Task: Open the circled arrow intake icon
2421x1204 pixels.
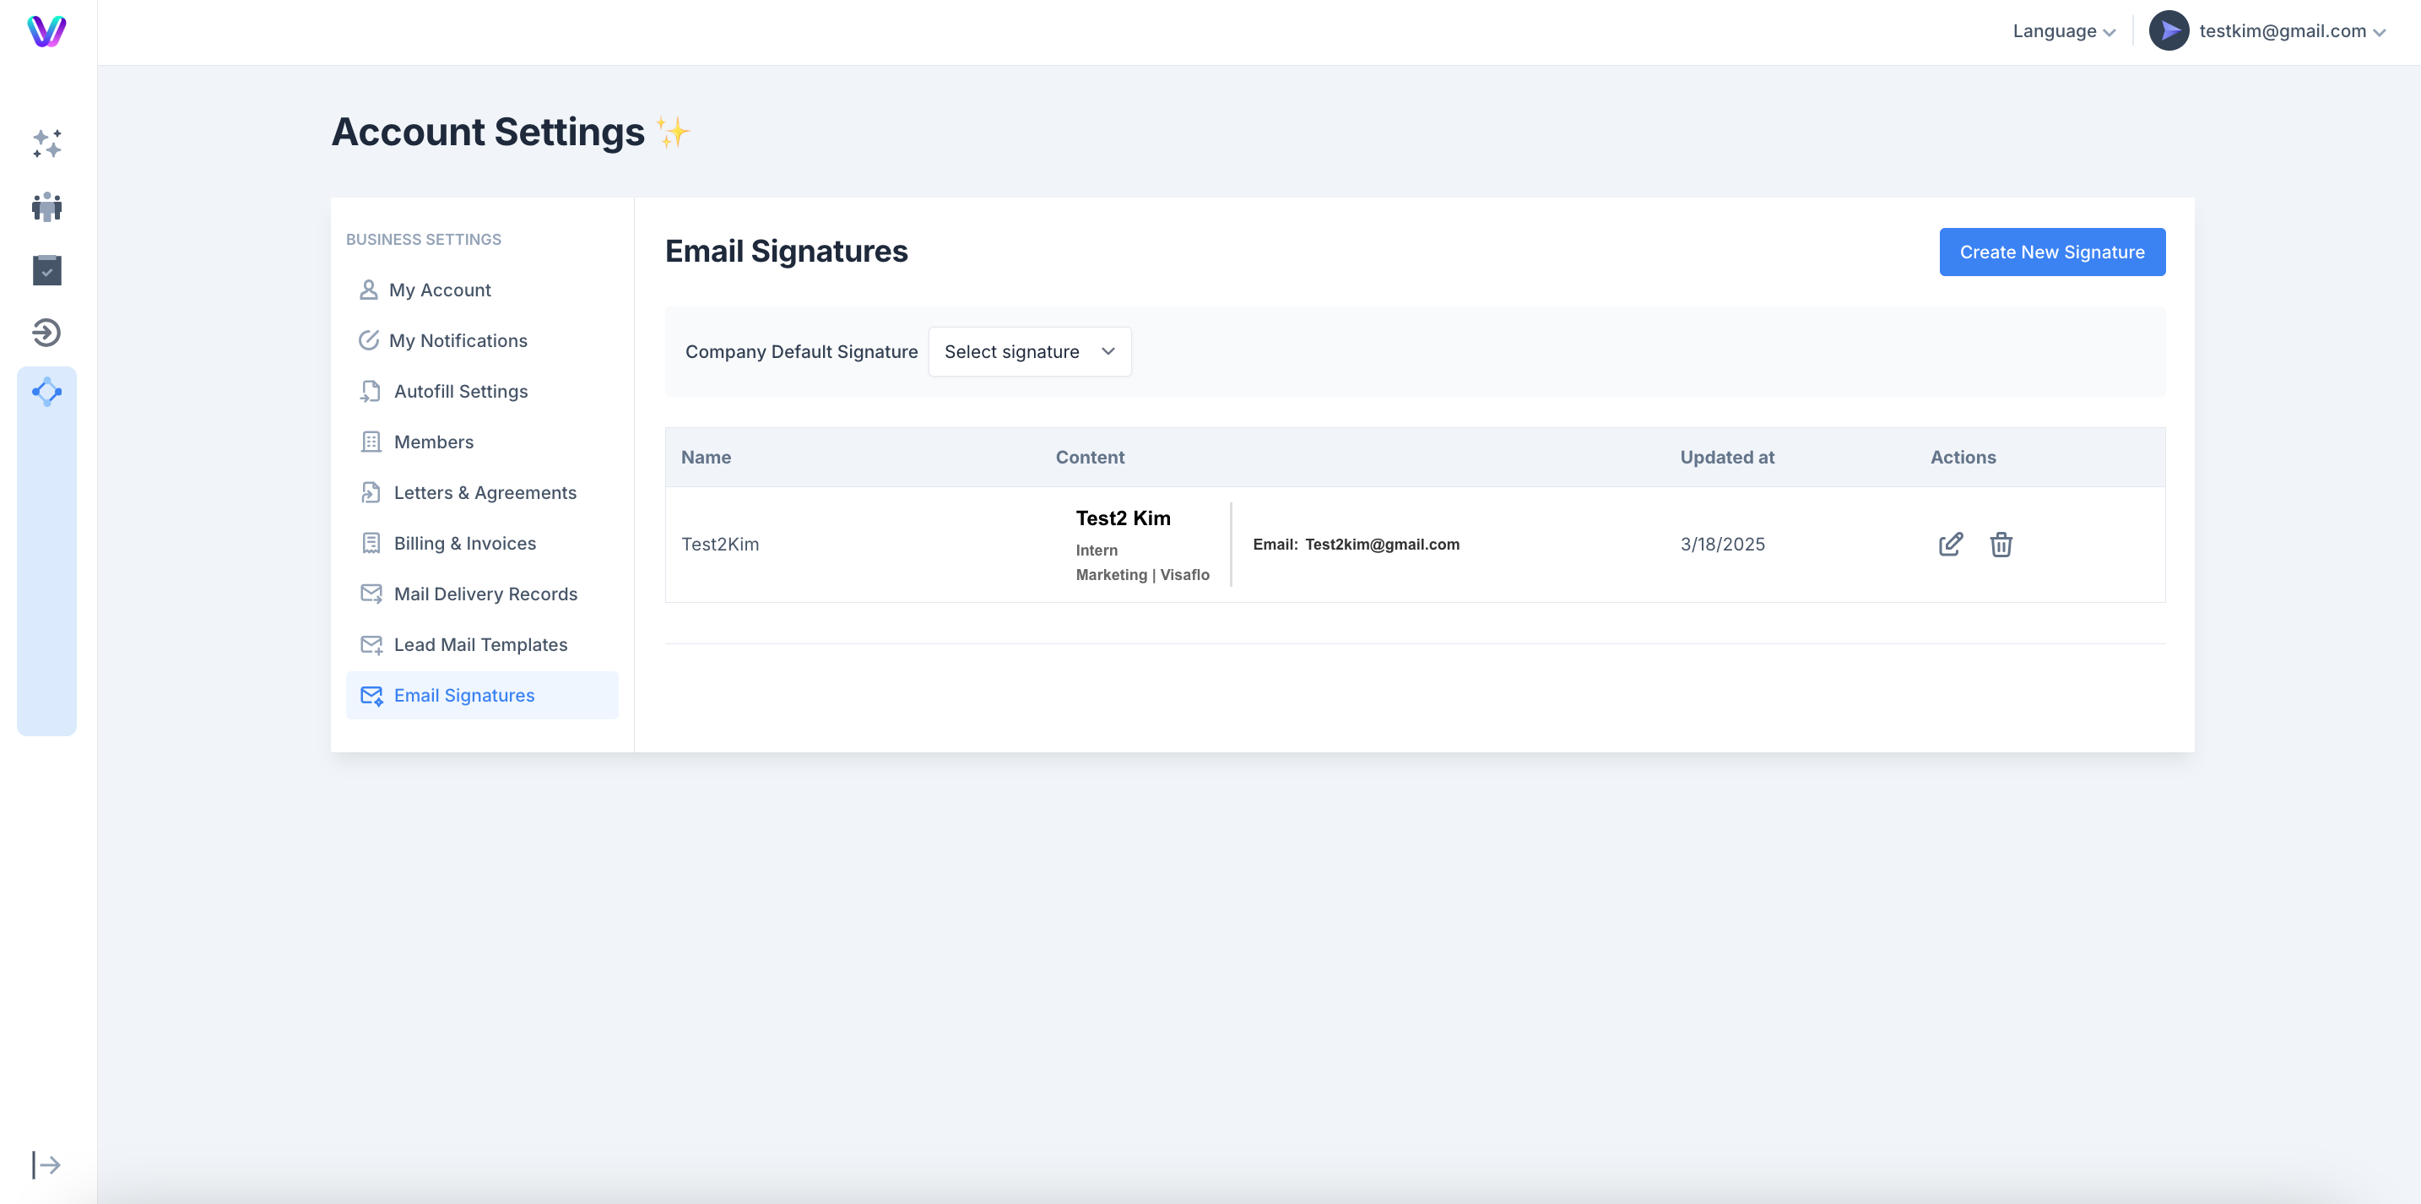Action: coord(47,333)
